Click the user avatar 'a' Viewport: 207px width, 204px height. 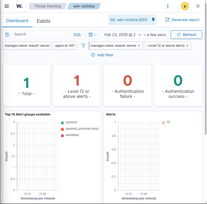185,6
